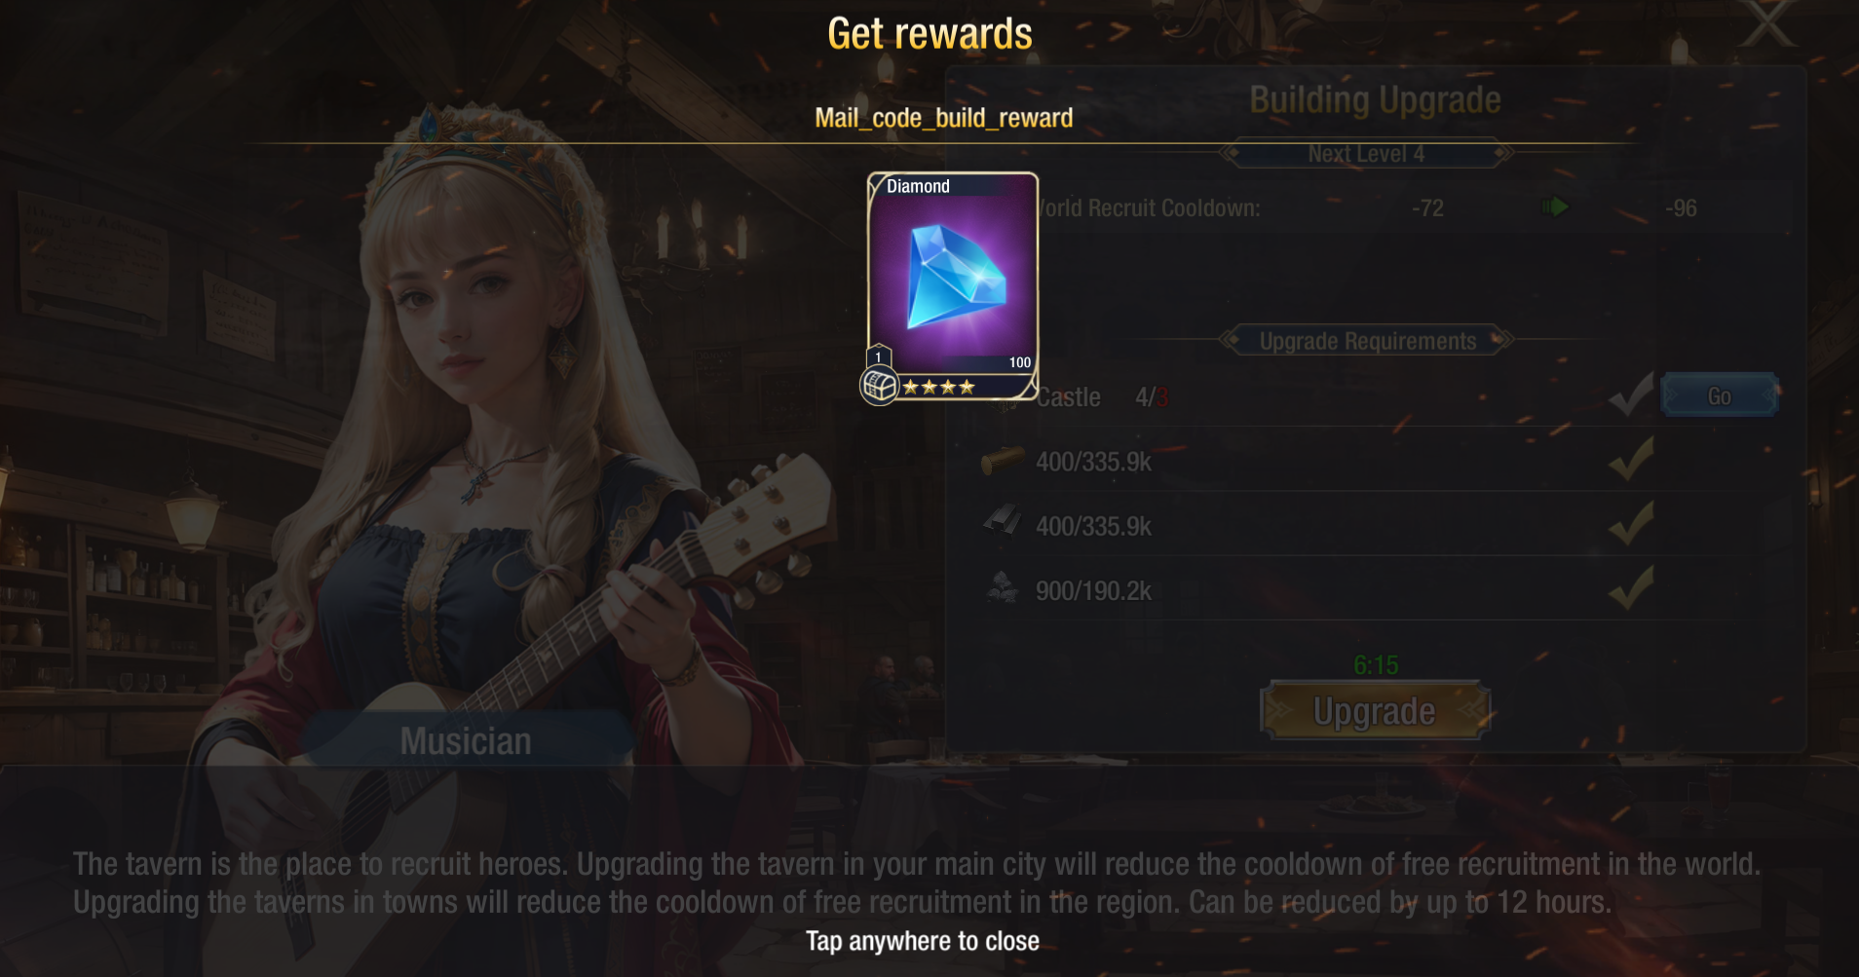Click the treasure chest icon on reward card
The height and width of the screenshot is (977, 1859).
(x=879, y=386)
